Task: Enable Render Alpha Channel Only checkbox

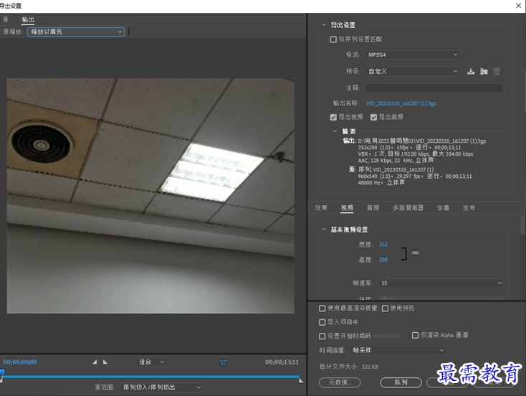Action: pyautogui.click(x=416, y=335)
